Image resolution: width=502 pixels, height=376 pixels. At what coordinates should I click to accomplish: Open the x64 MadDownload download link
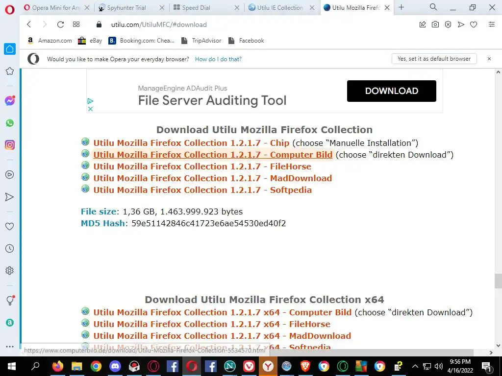point(222,336)
